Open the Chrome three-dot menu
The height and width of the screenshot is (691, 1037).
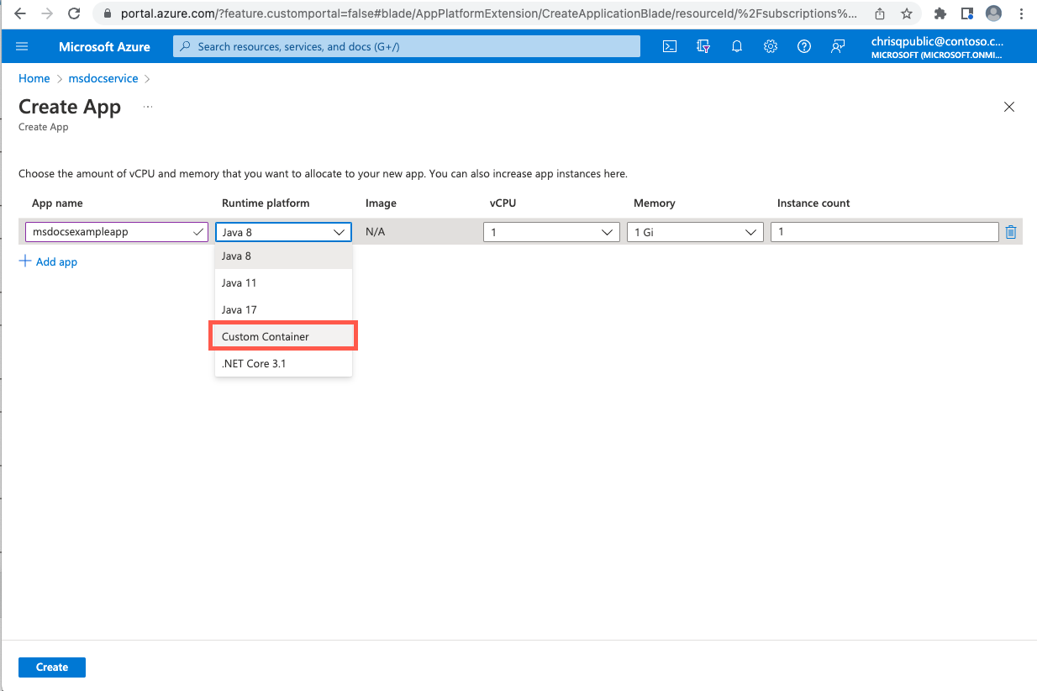[1021, 13]
